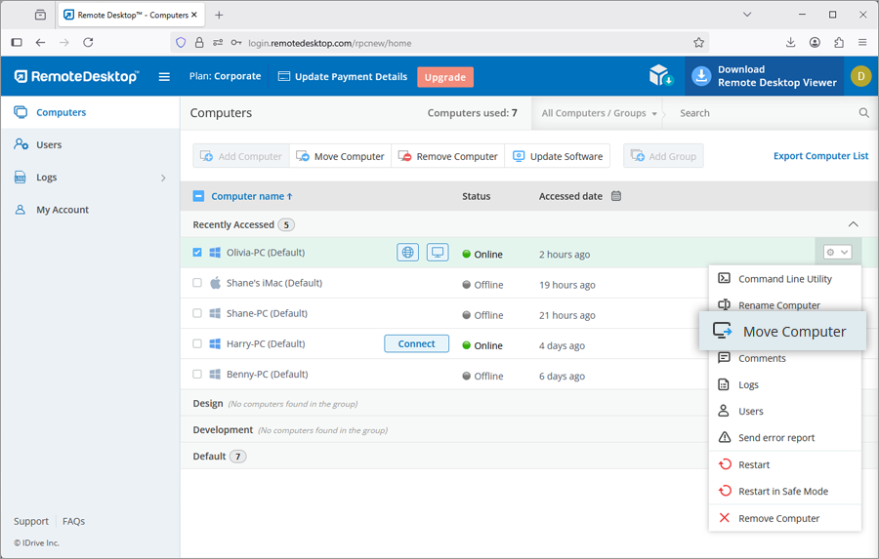Viewport: 879px width, 559px height.
Task: Choose Remove Computer in context menu
Action: [785, 518]
